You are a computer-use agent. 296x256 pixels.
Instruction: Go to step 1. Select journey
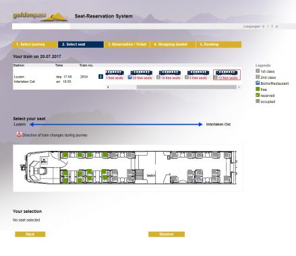pos(35,44)
